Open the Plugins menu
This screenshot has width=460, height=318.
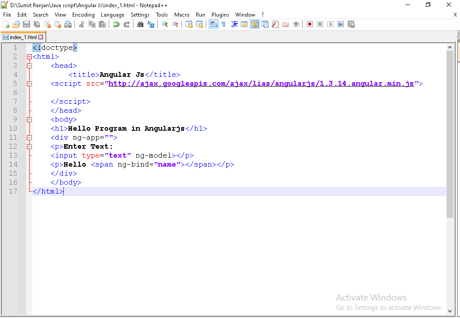tap(220, 15)
